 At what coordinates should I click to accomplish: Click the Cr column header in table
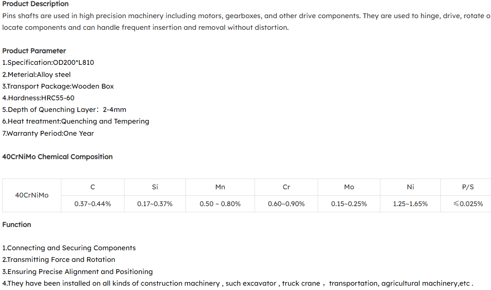coord(286,187)
